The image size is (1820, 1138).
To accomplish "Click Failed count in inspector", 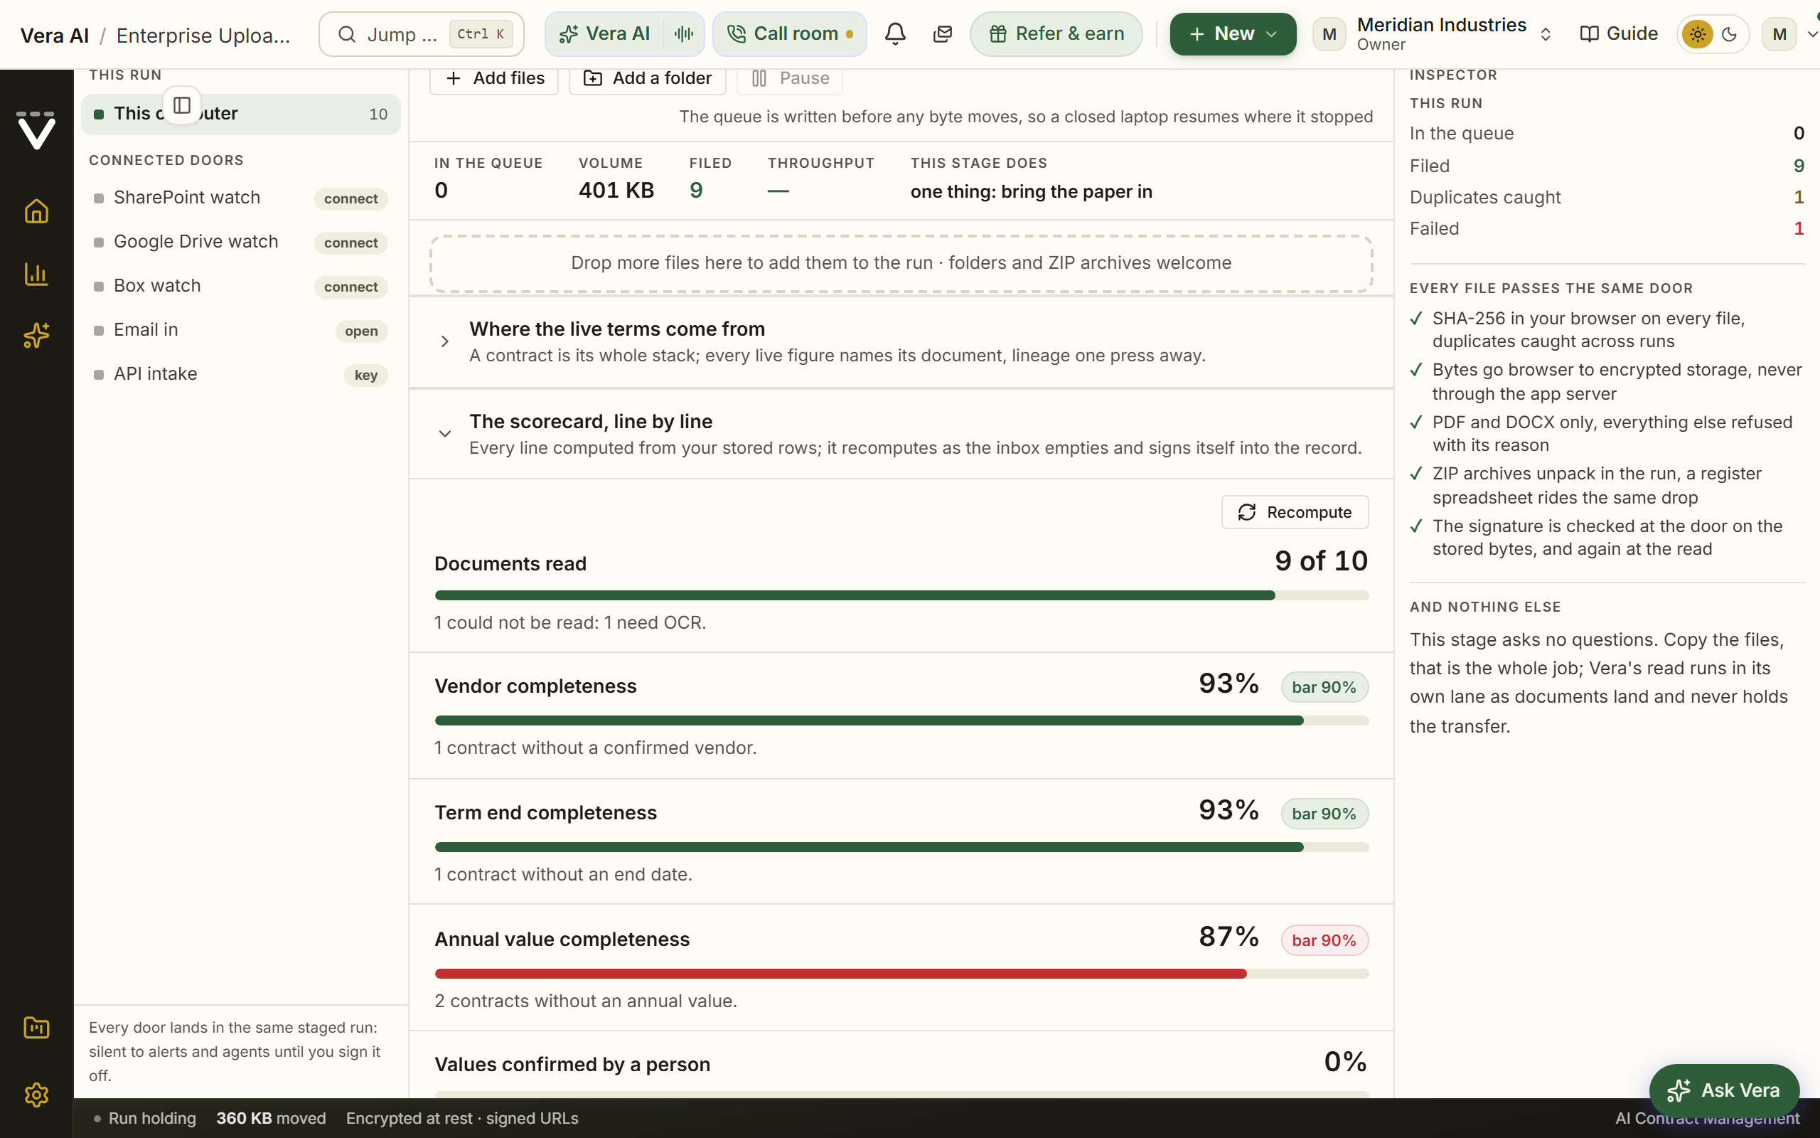I will coord(1798,229).
